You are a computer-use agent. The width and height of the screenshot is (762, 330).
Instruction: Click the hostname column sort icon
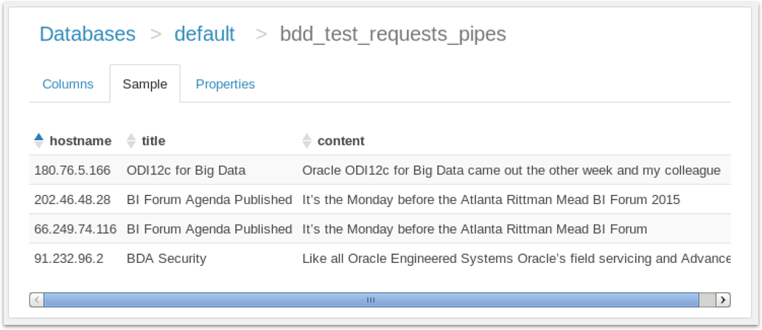[x=39, y=140]
